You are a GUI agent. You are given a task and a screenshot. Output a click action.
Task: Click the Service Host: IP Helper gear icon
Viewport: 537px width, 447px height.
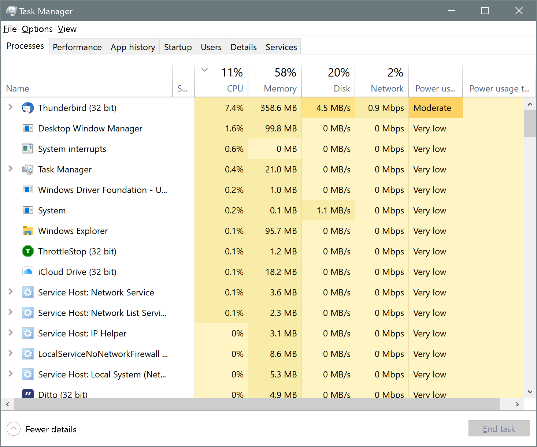click(28, 334)
